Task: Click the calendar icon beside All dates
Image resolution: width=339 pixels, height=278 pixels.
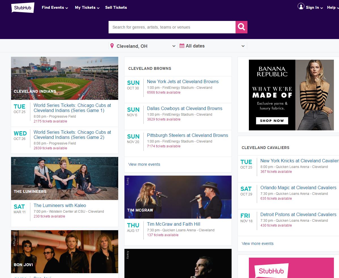Action: (x=182, y=46)
